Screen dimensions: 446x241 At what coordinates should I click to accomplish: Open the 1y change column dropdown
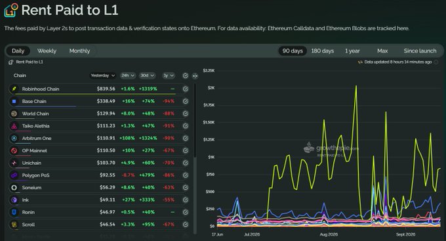click(x=169, y=76)
